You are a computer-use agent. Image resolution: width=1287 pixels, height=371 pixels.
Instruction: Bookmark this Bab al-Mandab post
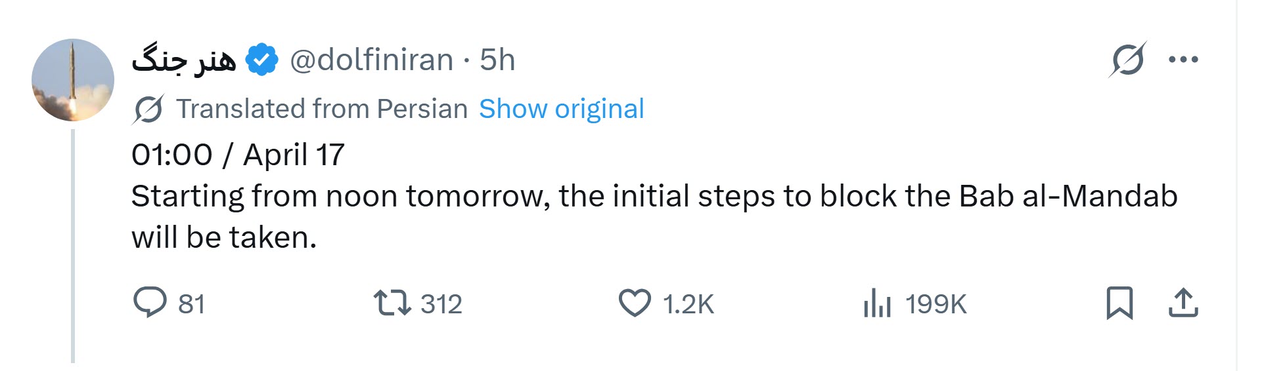(x=1119, y=303)
